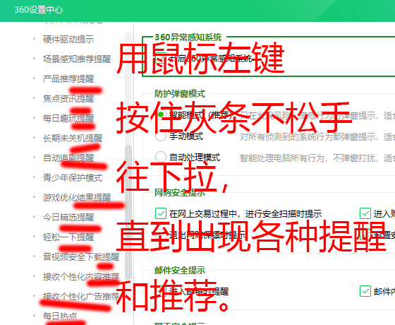Select 手动模式 radio button
The image size is (395, 325).
[x=161, y=136]
